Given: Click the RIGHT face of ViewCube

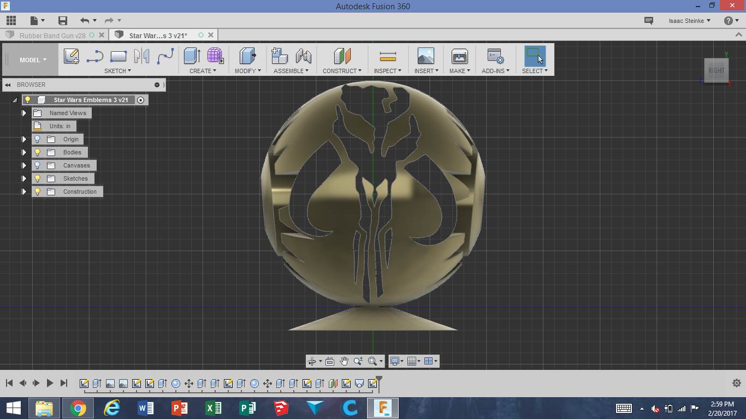Looking at the screenshot, I should (x=717, y=70).
